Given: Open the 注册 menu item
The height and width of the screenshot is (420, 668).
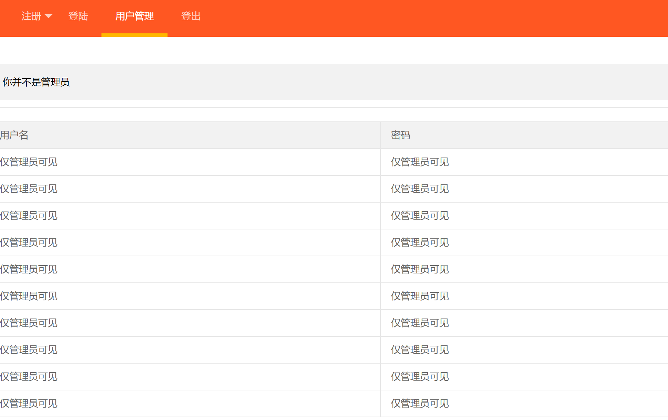Looking at the screenshot, I should 31,16.
